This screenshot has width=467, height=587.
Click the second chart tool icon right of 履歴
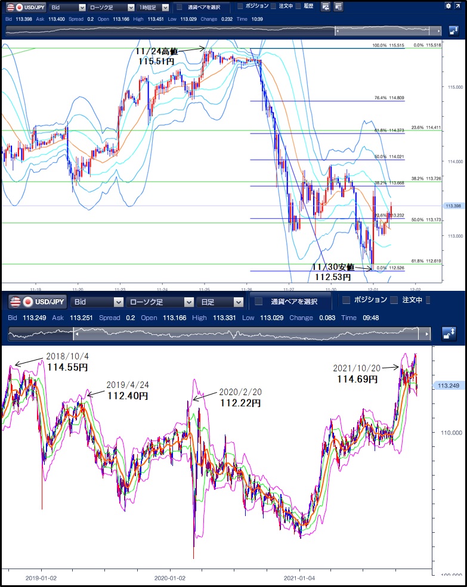tap(338, 7)
